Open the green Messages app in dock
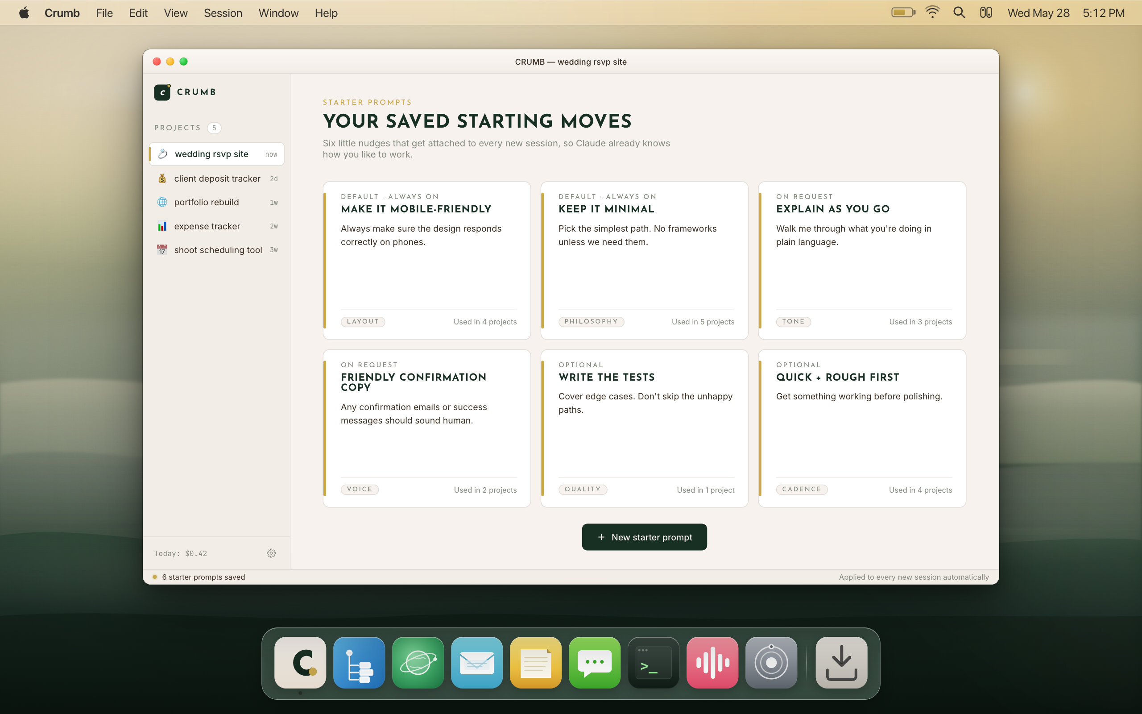This screenshot has width=1142, height=714. coord(595,663)
